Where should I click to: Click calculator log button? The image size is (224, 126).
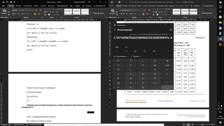[x=118, y=83]
